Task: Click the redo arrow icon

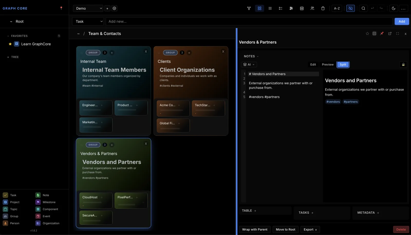Action: point(381,8)
